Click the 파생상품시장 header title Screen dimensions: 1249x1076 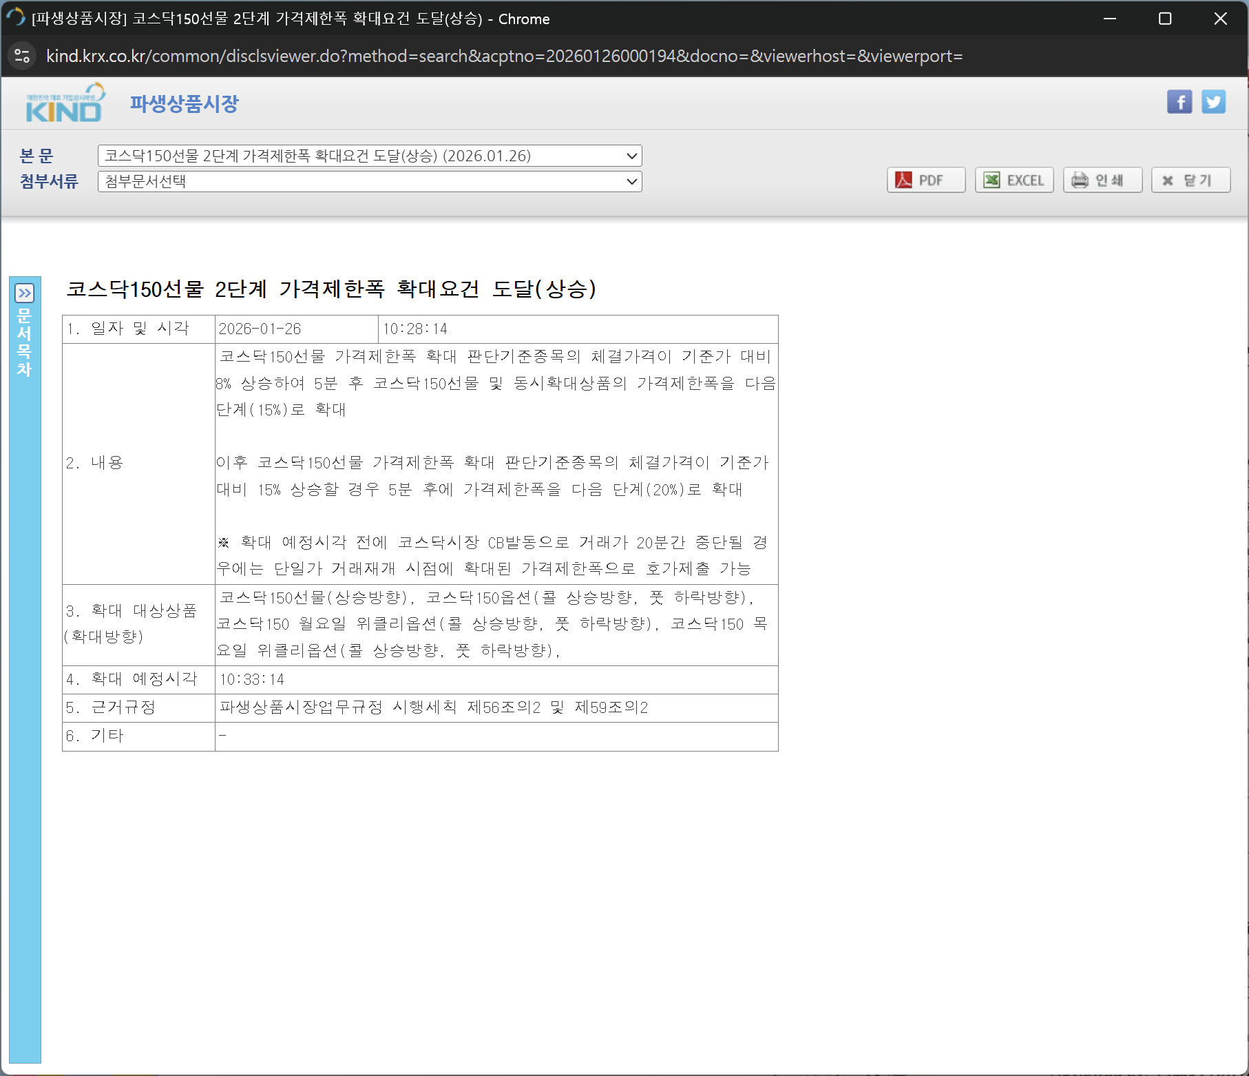click(184, 104)
